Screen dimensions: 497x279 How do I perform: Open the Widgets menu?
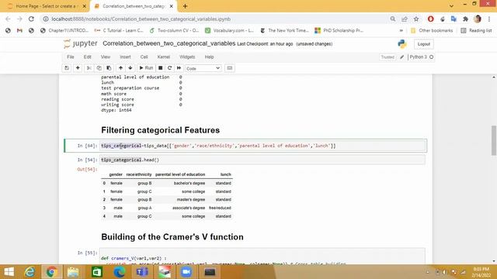point(187,57)
